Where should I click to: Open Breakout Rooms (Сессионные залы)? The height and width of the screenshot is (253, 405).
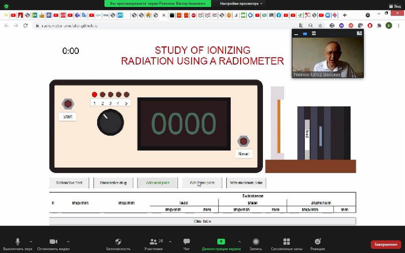pyautogui.click(x=286, y=242)
